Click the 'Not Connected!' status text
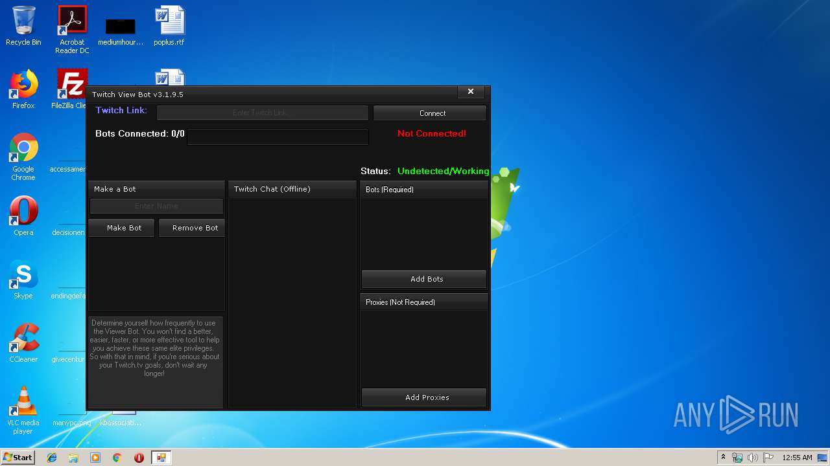Screen dimensions: 830x466 click(x=432, y=133)
